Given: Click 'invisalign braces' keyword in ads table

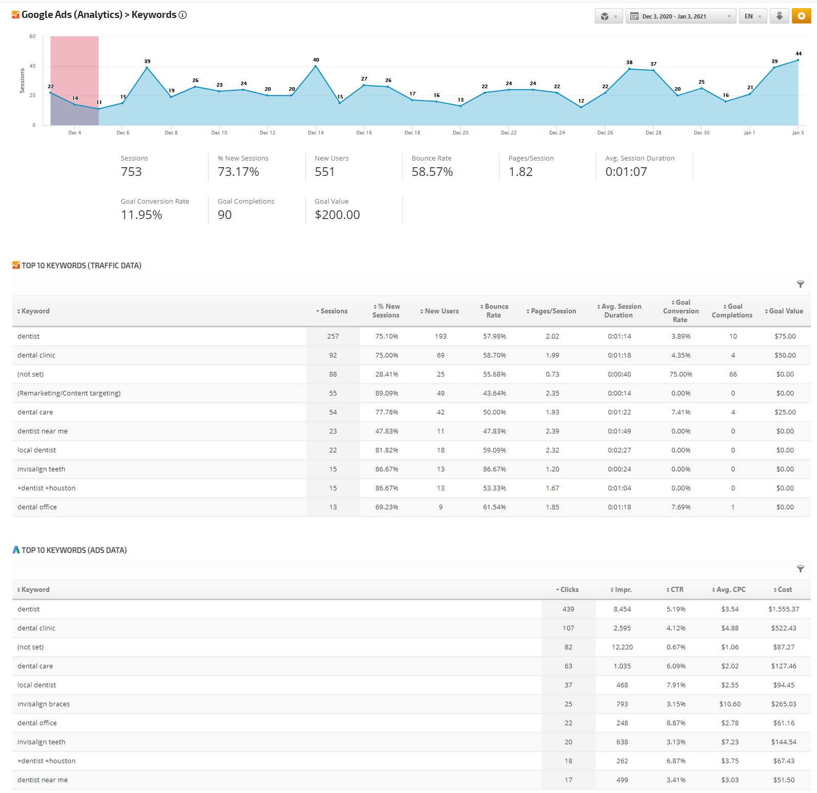Looking at the screenshot, I should pos(44,704).
